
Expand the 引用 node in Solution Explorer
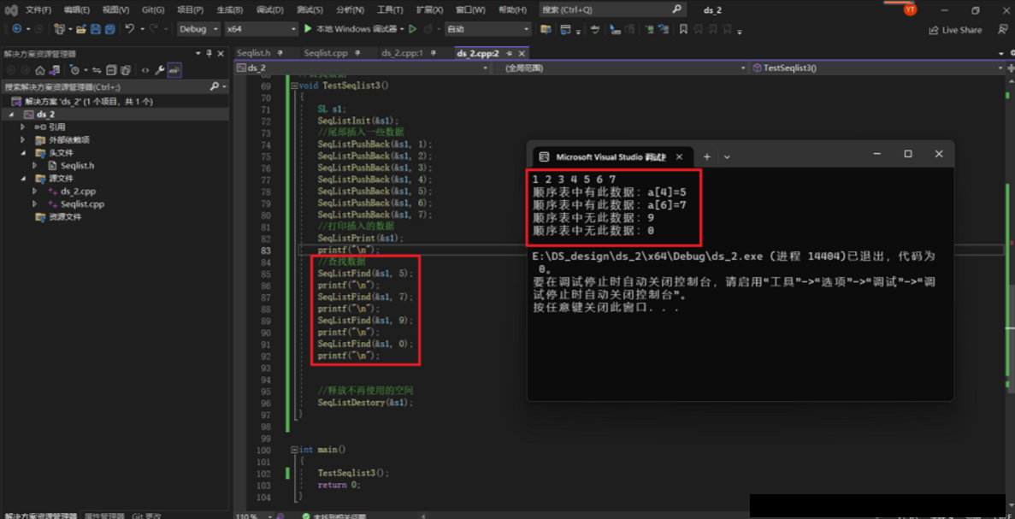click(22, 127)
